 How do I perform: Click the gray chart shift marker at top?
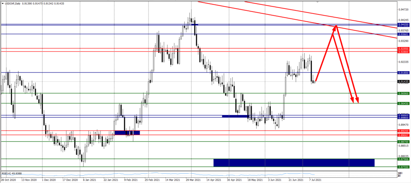tap(318, 2)
